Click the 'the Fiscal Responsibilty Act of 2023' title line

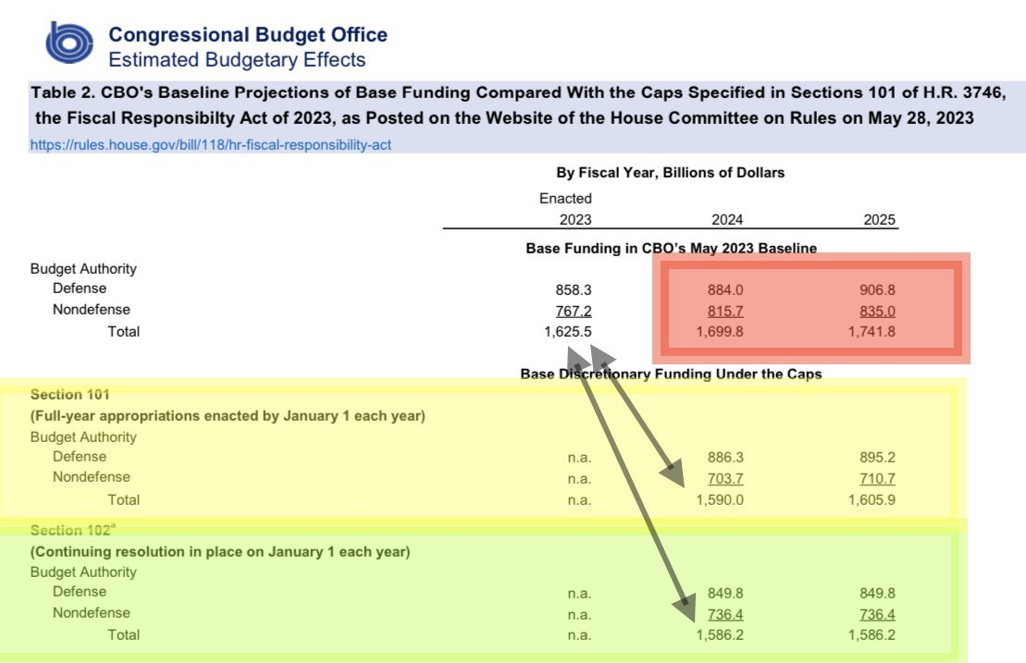(504, 118)
